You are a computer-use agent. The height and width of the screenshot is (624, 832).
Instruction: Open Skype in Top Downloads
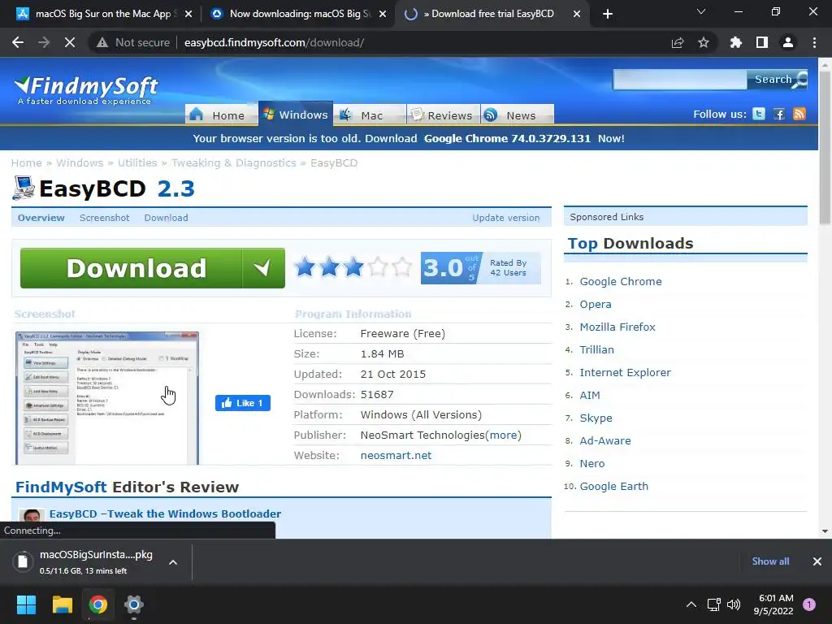click(x=596, y=418)
